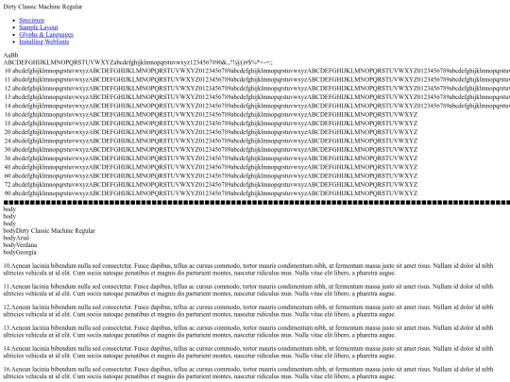This screenshot has height=382, width=510.
Task: Click the paragraph starting with 16.Aenean
Action: [x=248, y=373]
